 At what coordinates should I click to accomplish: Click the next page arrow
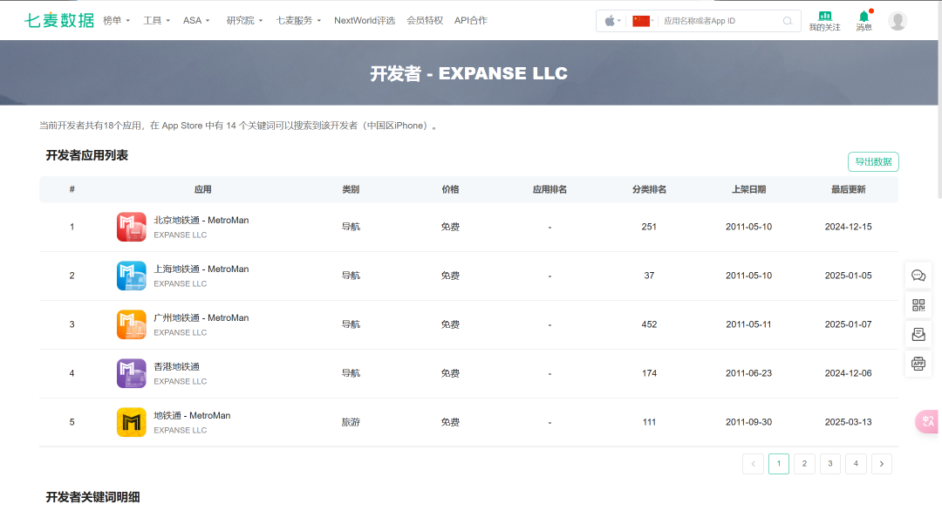[x=881, y=463]
